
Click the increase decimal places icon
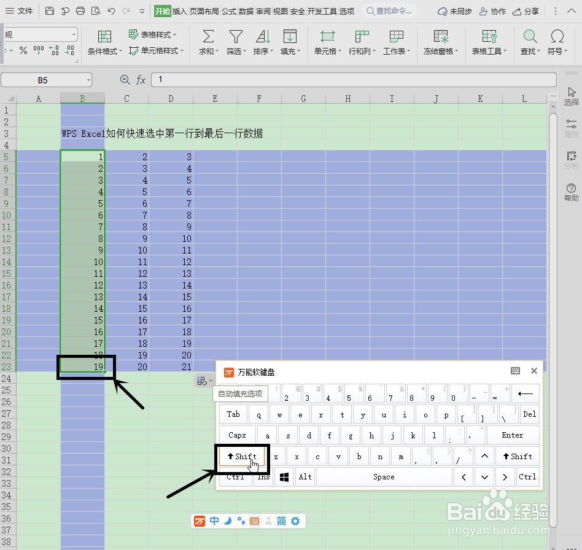(x=54, y=50)
